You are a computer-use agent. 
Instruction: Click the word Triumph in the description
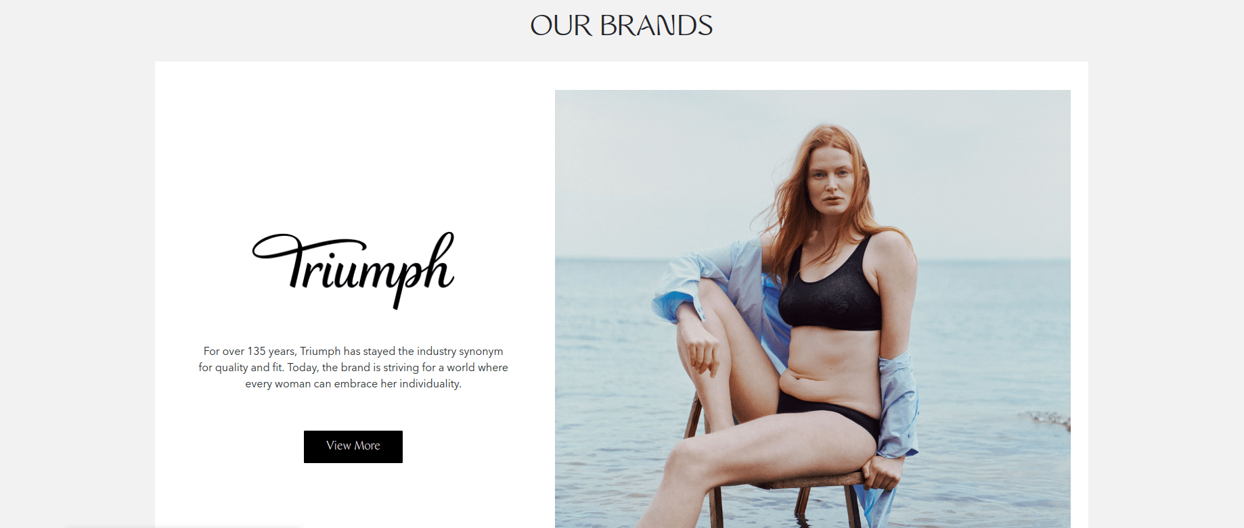click(320, 351)
